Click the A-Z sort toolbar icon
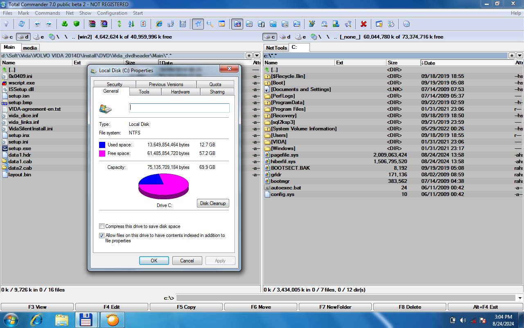The width and height of the screenshot is (524, 328). tap(131, 24)
